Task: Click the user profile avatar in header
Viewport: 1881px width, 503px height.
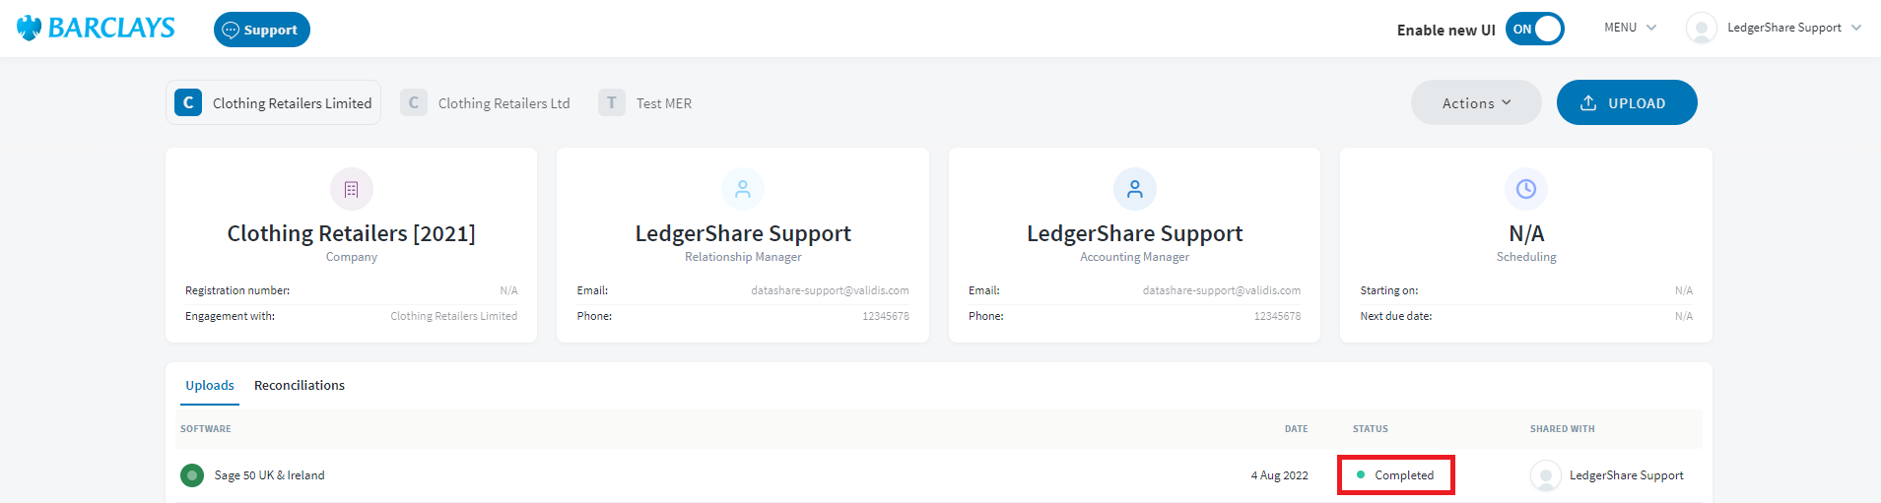Action: point(1701,29)
